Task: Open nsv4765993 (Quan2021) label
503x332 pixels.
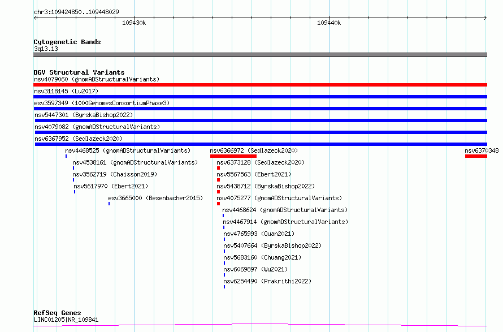Action: 259,234
